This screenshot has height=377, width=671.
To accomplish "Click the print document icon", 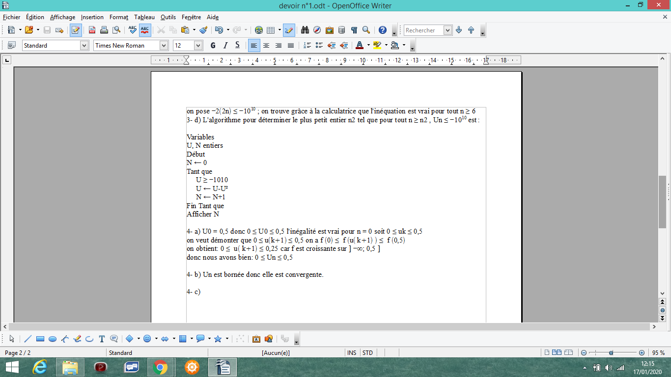I will tap(104, 30).
